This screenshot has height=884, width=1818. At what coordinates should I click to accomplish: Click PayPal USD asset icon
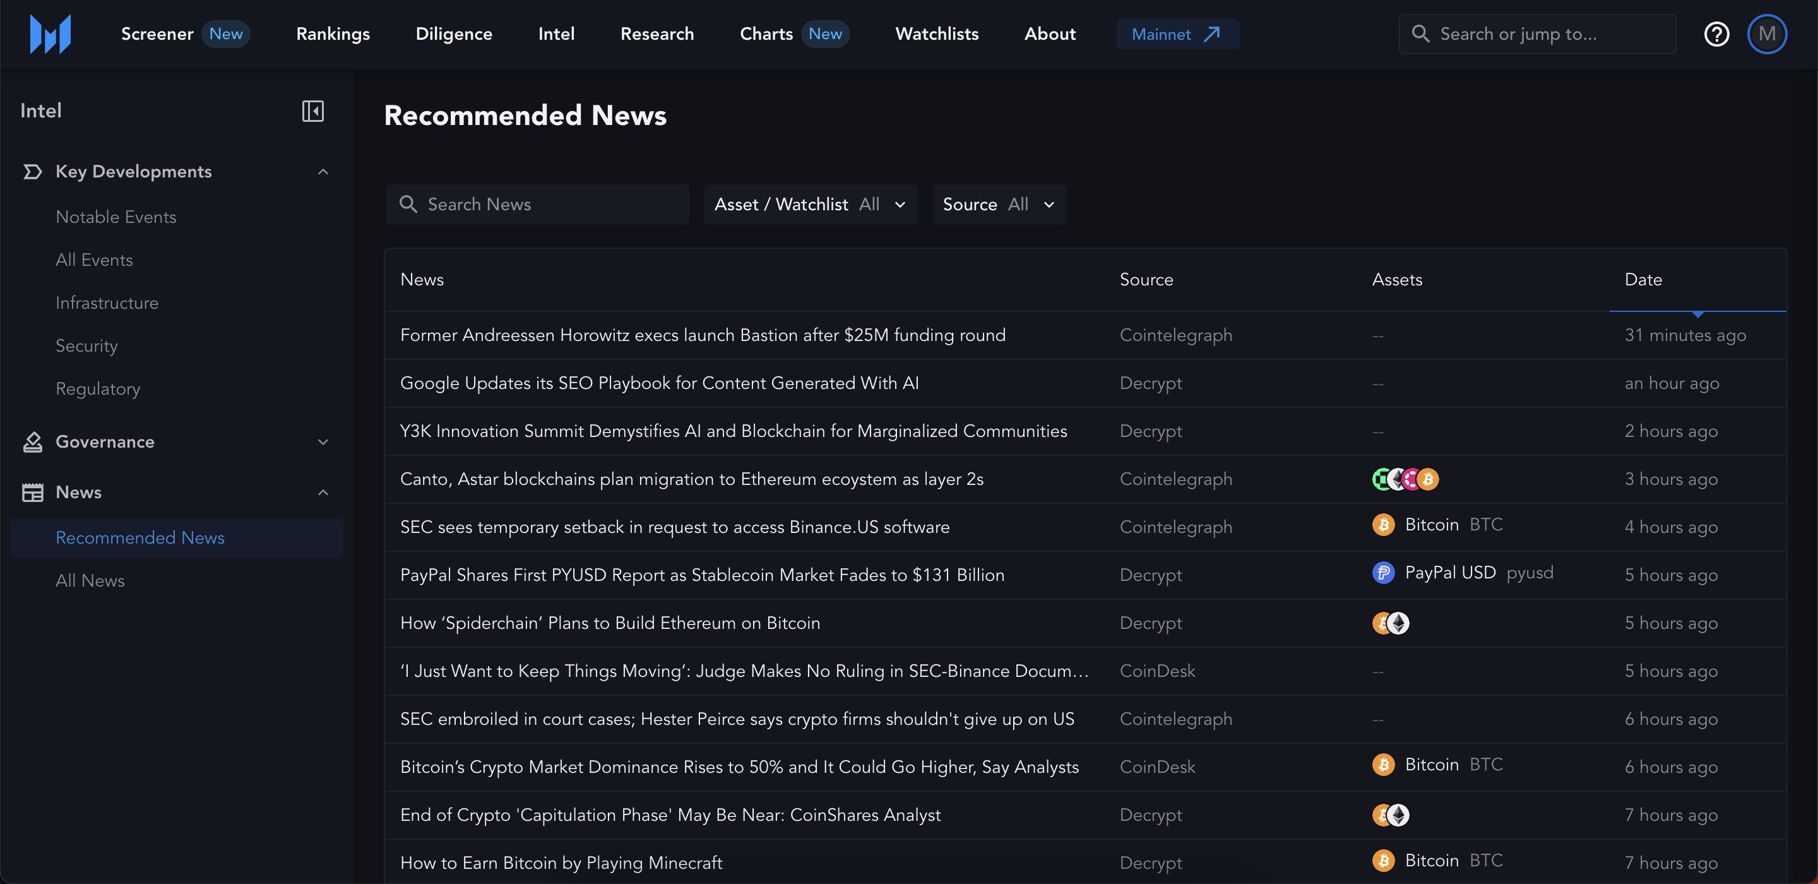[x=1382, y=573]
